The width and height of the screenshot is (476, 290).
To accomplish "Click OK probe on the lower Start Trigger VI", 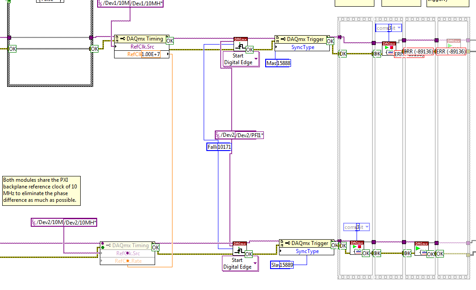I will (249, 254).
